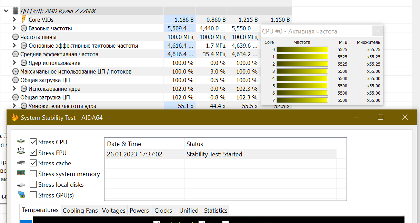Open the Unified tab
This screenshot has height=223, width=420.
point(189,210)
